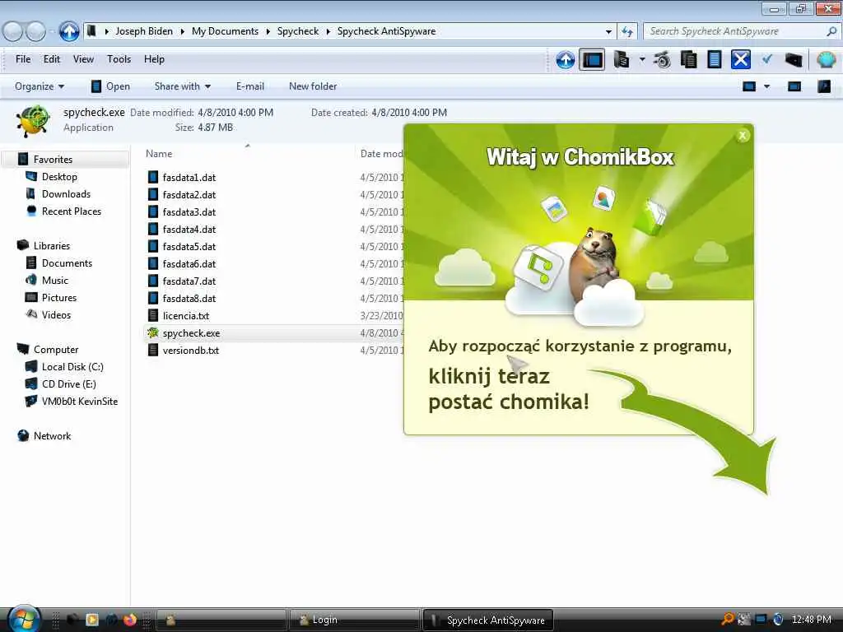Open dropdown arrow beside zipped folder icon
Screen dimensions: 843x632
tap(642, 59)
